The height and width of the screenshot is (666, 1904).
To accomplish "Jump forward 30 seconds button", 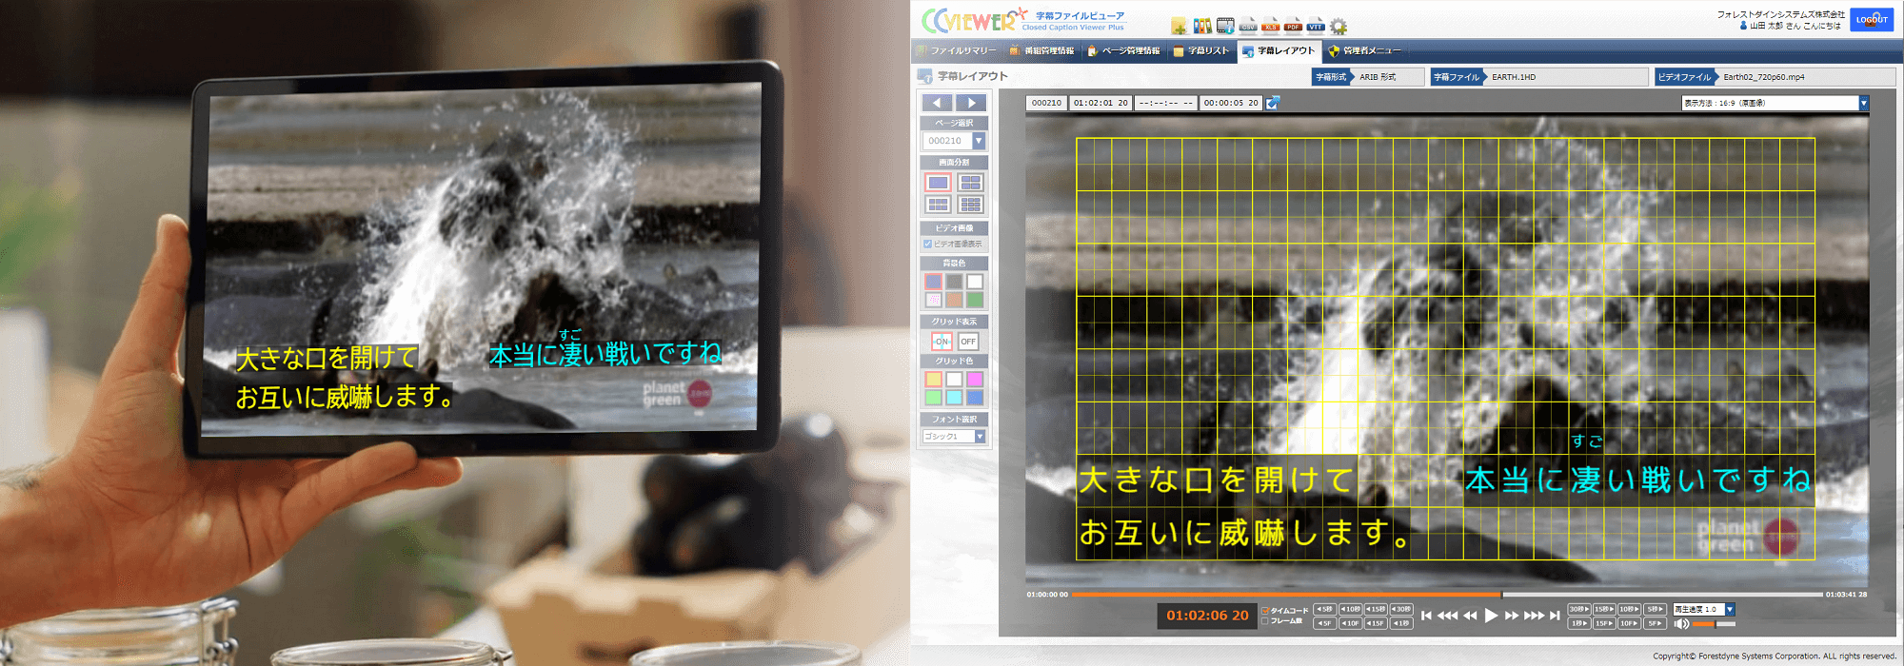I will point(1579,609).
